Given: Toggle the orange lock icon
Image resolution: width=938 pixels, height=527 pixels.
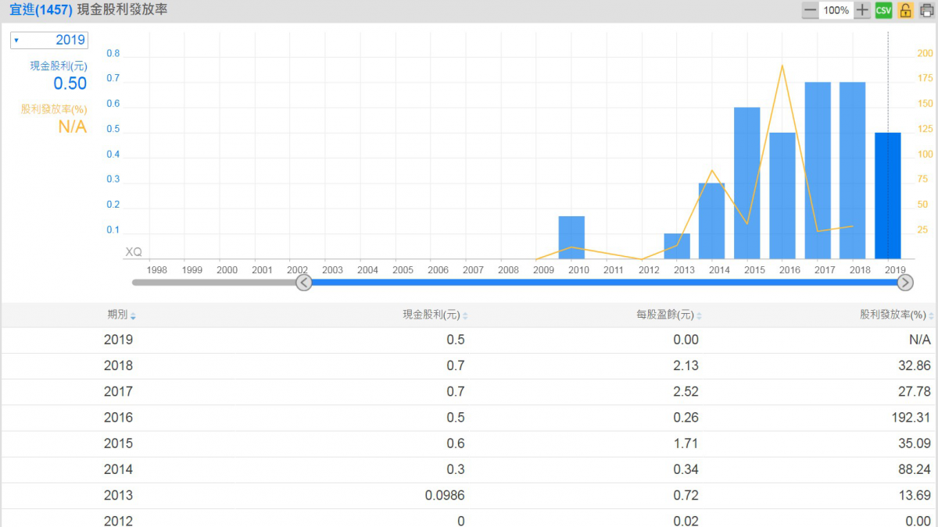Looking at the screenshot, I should pyautogui.click(x=905, y=10).
